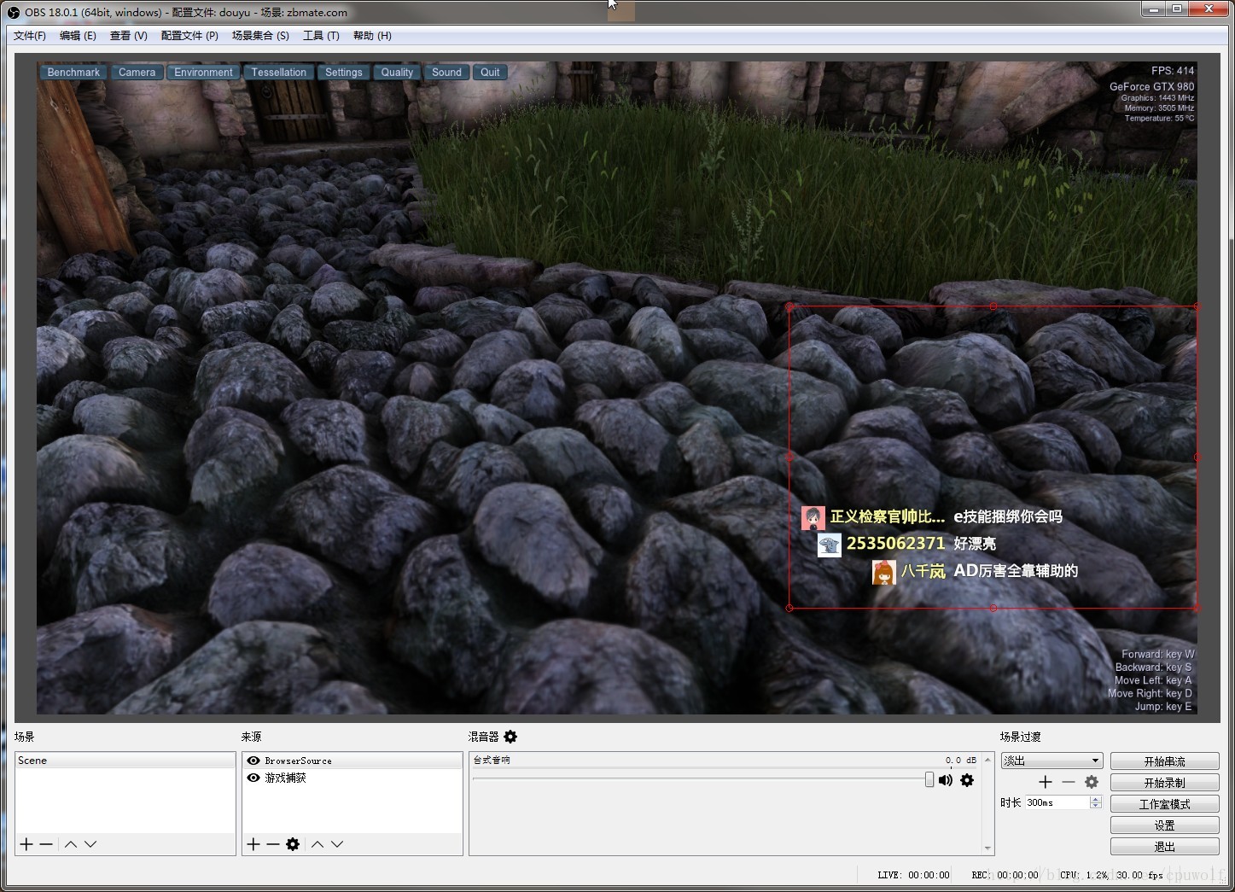Click 退出 to exit OBS
1235x892 pixels.
[1164, 847]
